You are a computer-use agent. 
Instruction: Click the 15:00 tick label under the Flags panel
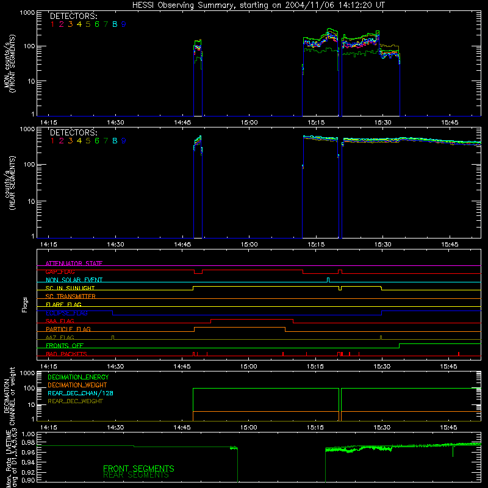[249, 367]
